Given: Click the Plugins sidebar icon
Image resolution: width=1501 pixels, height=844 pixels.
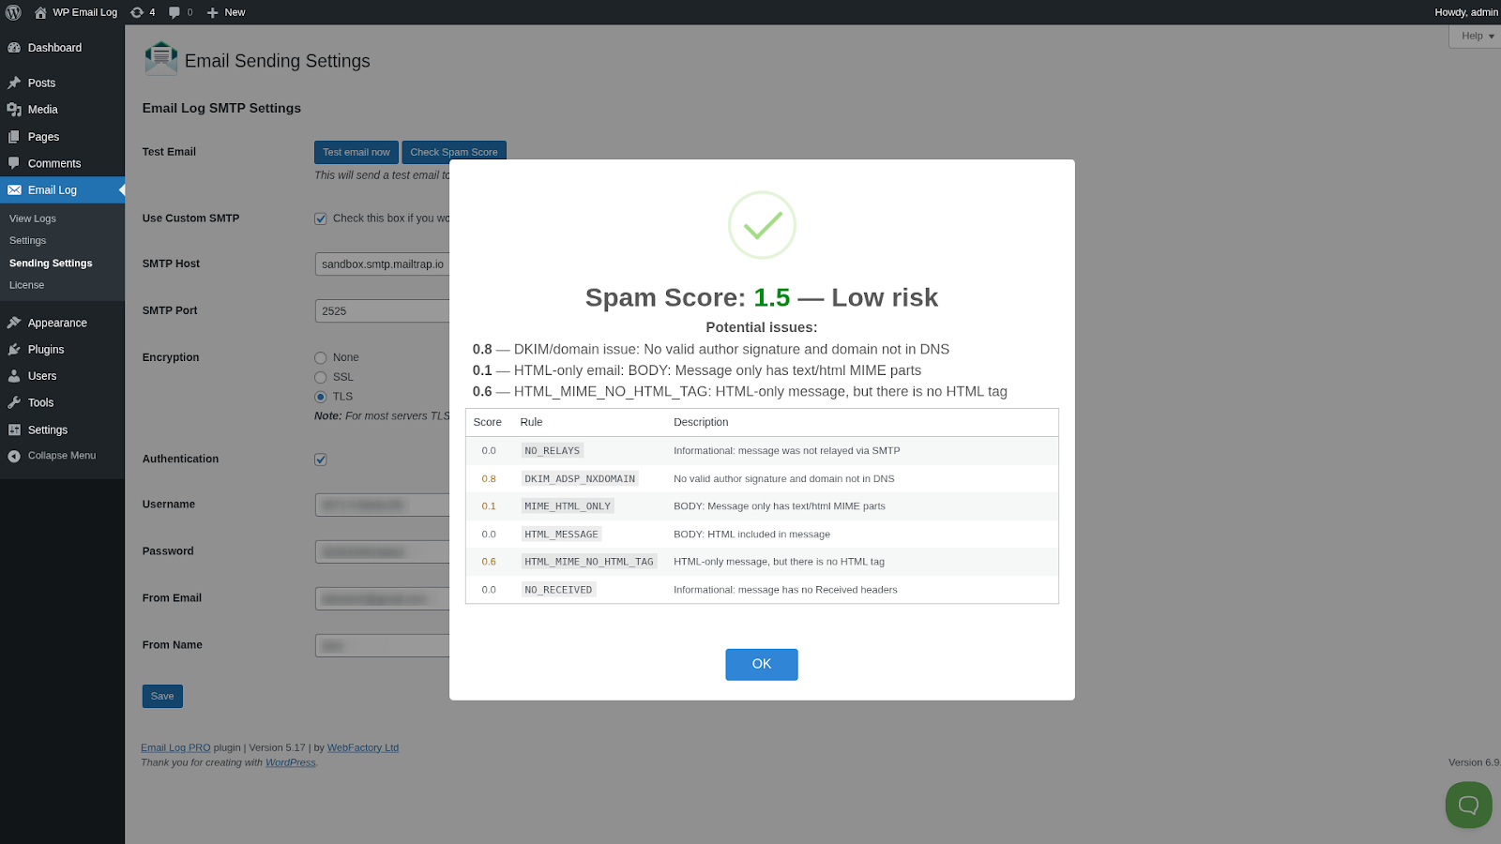Looking at the screenshot, I should 15,349.
